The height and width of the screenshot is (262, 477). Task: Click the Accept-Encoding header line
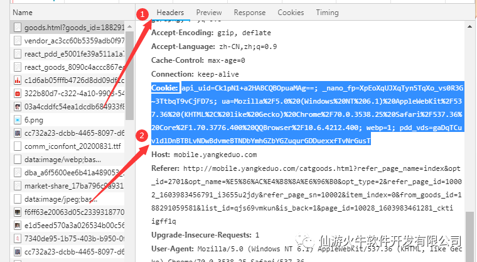pos(211,33)
